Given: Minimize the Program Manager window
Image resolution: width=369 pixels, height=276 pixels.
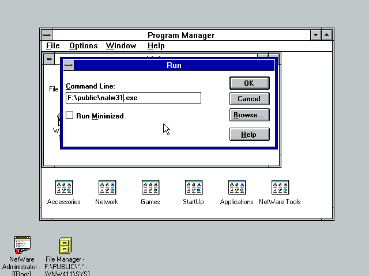Looking at the screenshot, I should pos(315,35).
